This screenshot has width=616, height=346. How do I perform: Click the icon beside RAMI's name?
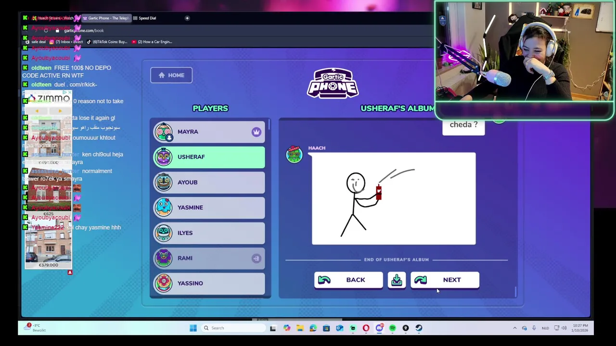(x=256, y=258)
